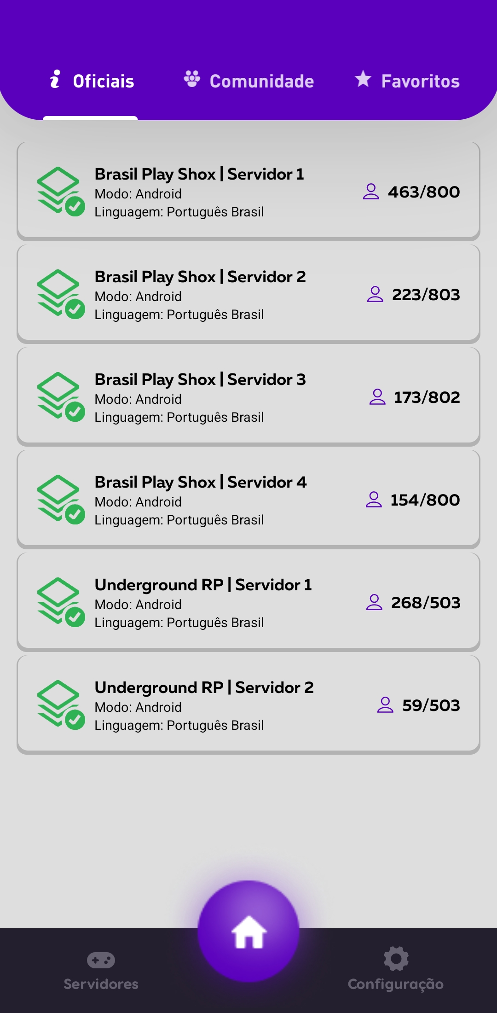This screenshot has width=497, height=1013.
Task: Click verified server icon of Underground RP Servidor 2
Action: click(x=61, y=704)
